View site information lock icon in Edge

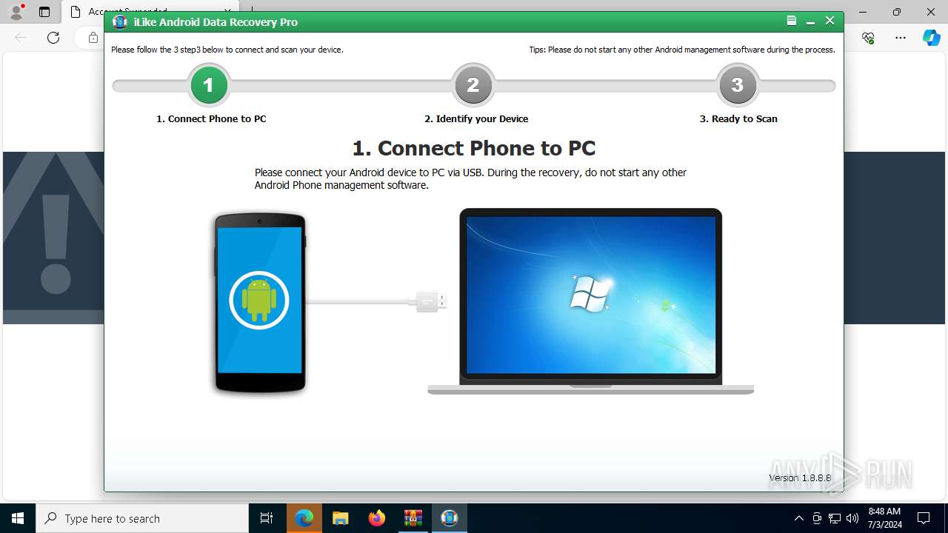click(x=93, y=38)
